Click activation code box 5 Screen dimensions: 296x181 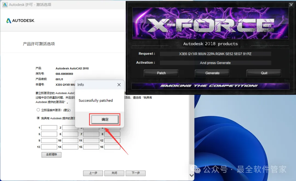[49, 134]
